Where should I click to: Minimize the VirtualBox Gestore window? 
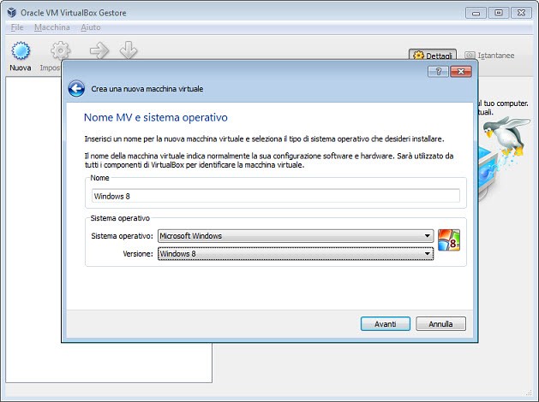pyautogui.click(x=476, y=13)
